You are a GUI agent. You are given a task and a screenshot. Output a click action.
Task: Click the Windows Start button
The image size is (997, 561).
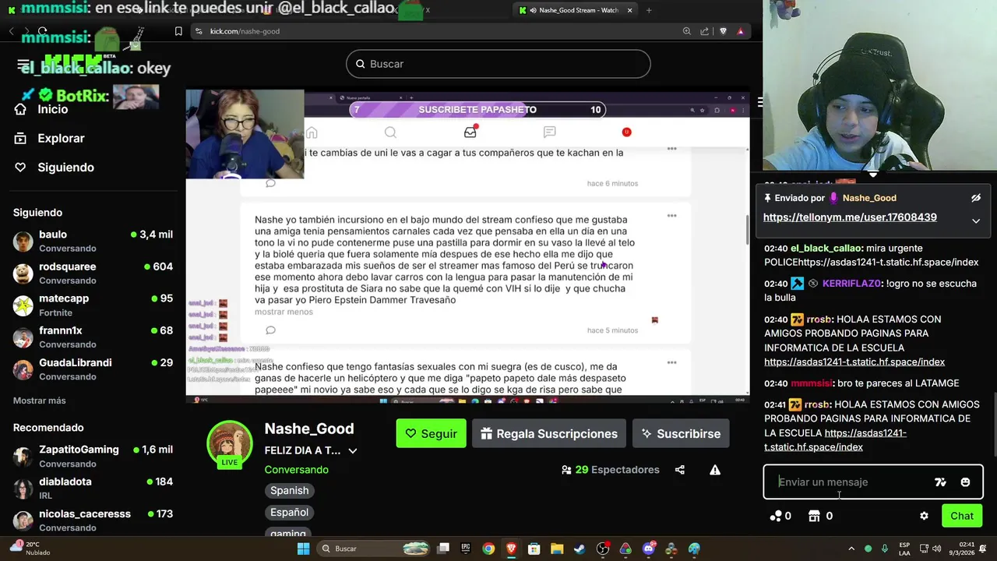(304, 549)
